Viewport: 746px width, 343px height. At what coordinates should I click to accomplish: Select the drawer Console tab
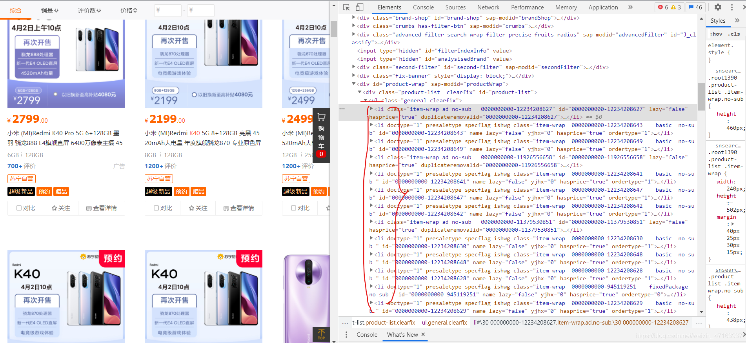click(x=367, y=334)
